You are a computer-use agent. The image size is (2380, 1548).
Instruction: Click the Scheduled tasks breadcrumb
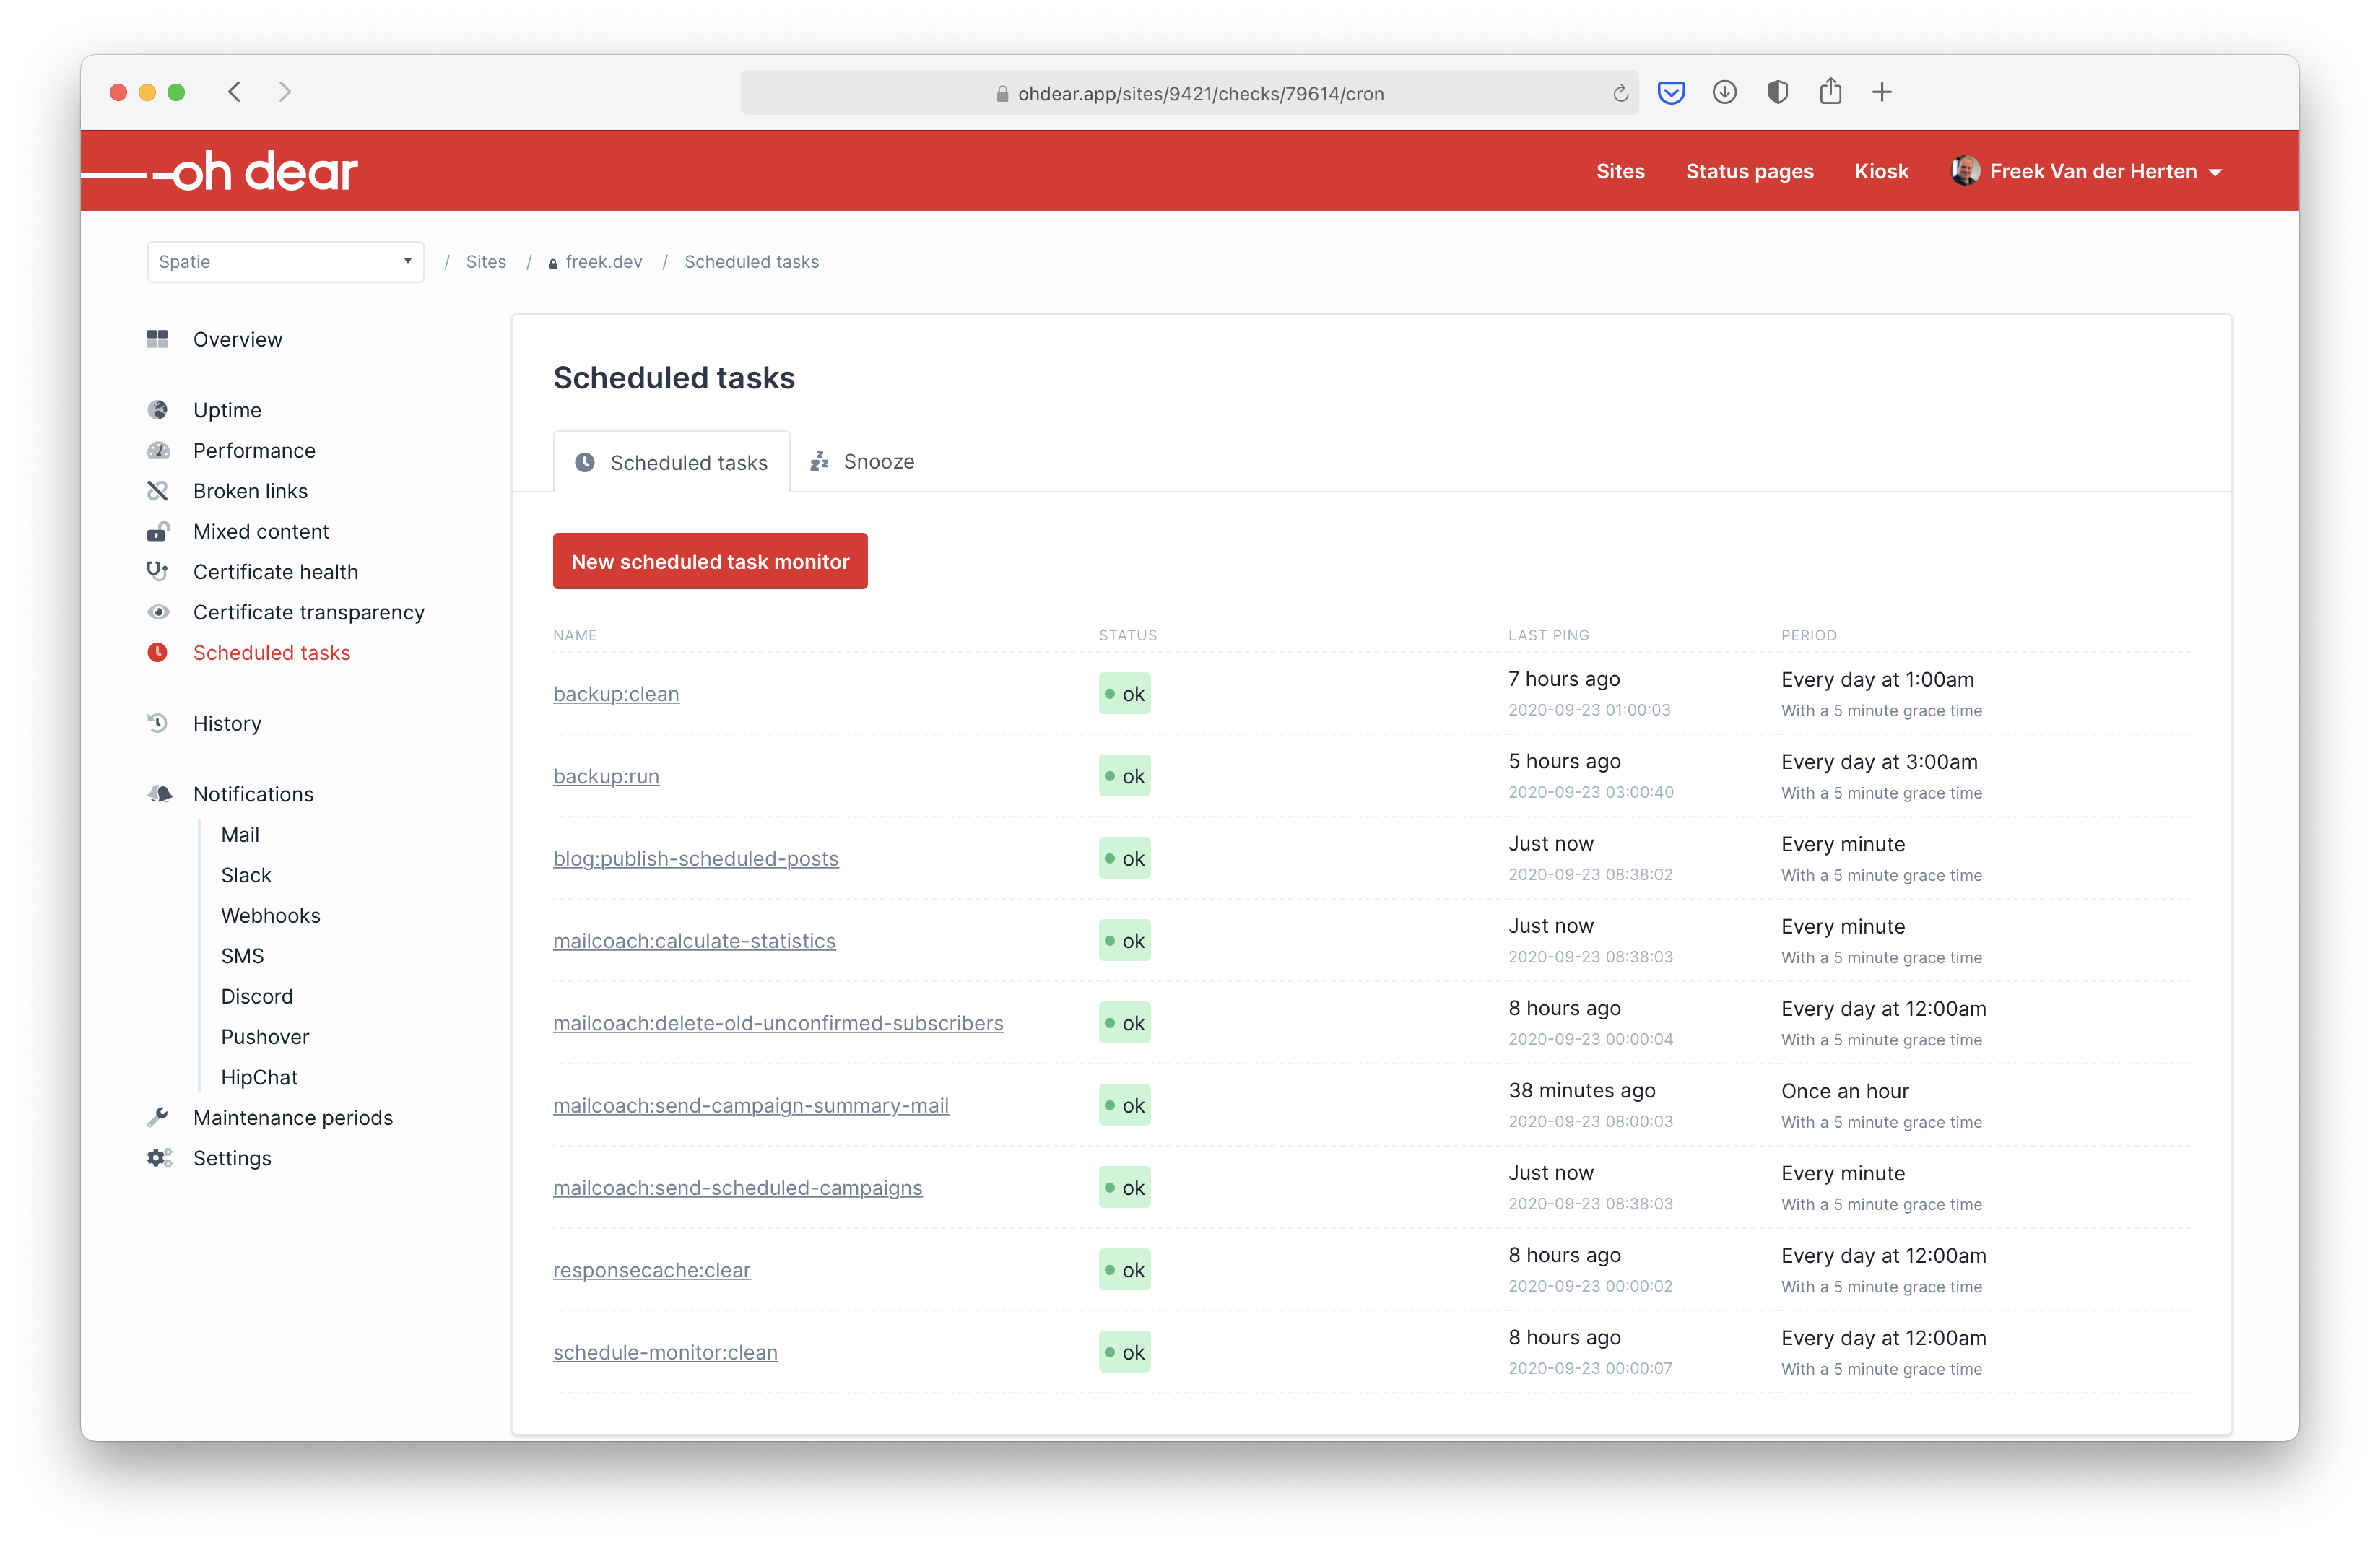point(752,262)
